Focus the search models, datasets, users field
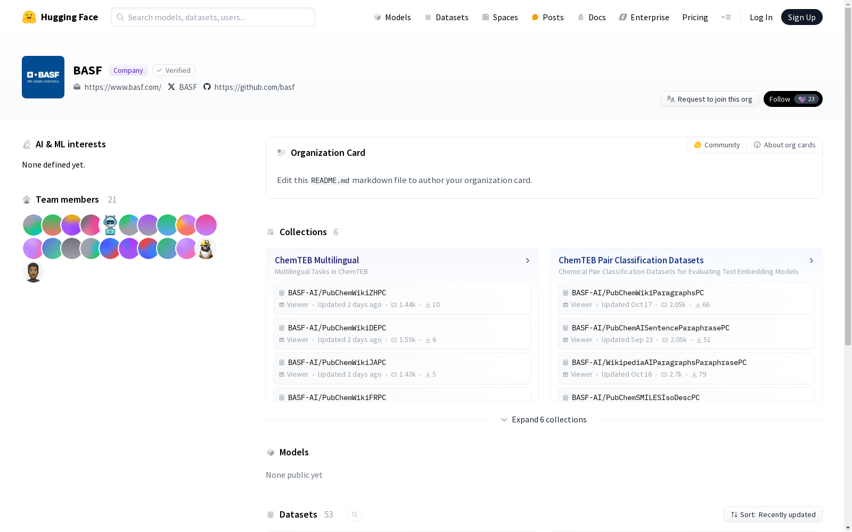 click(x=213, y=17)
